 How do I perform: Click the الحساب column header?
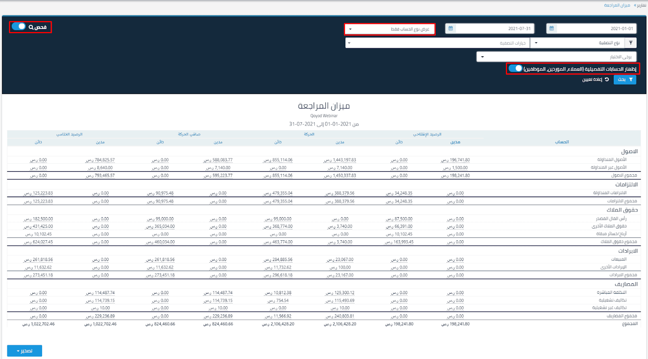tap(562, 142)
